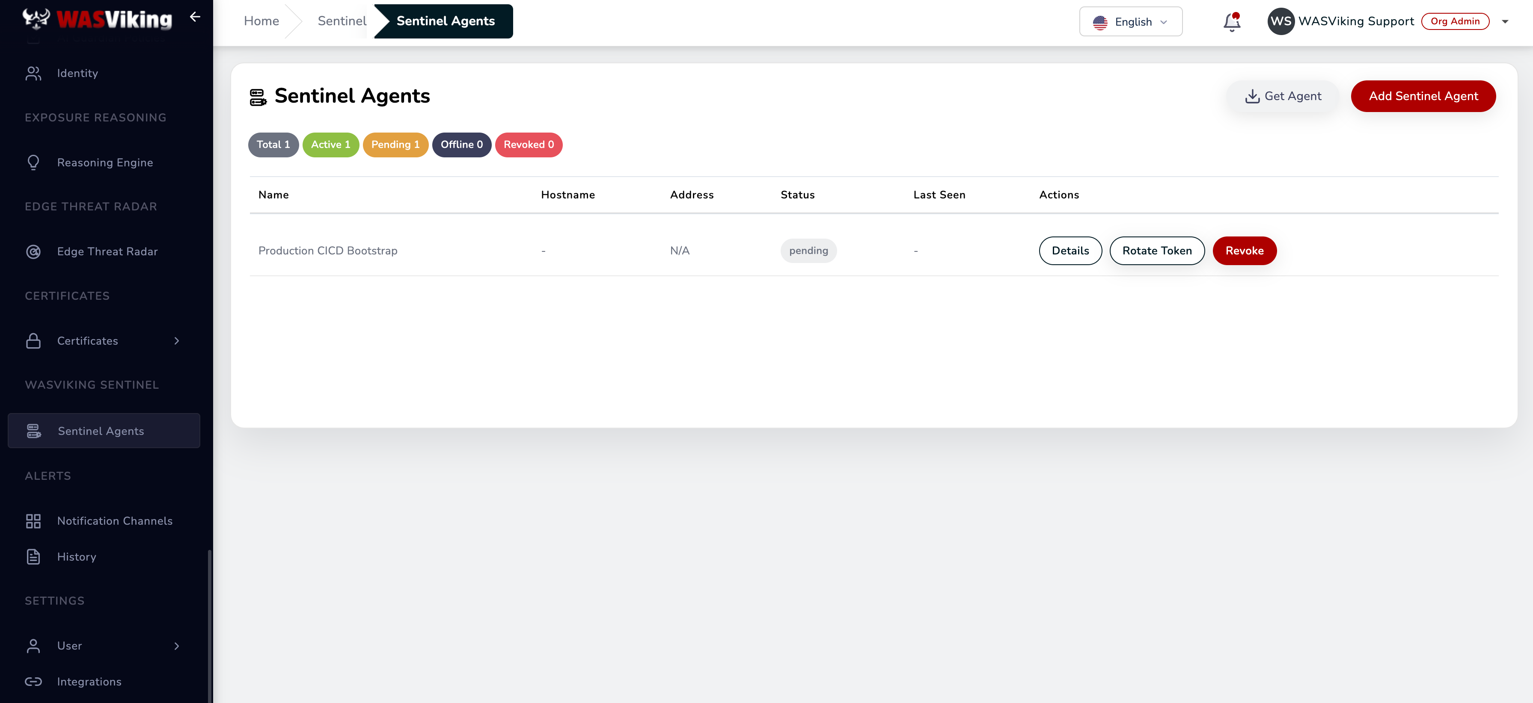
Task: Filter by Total 1 badge
Action: 273,145
